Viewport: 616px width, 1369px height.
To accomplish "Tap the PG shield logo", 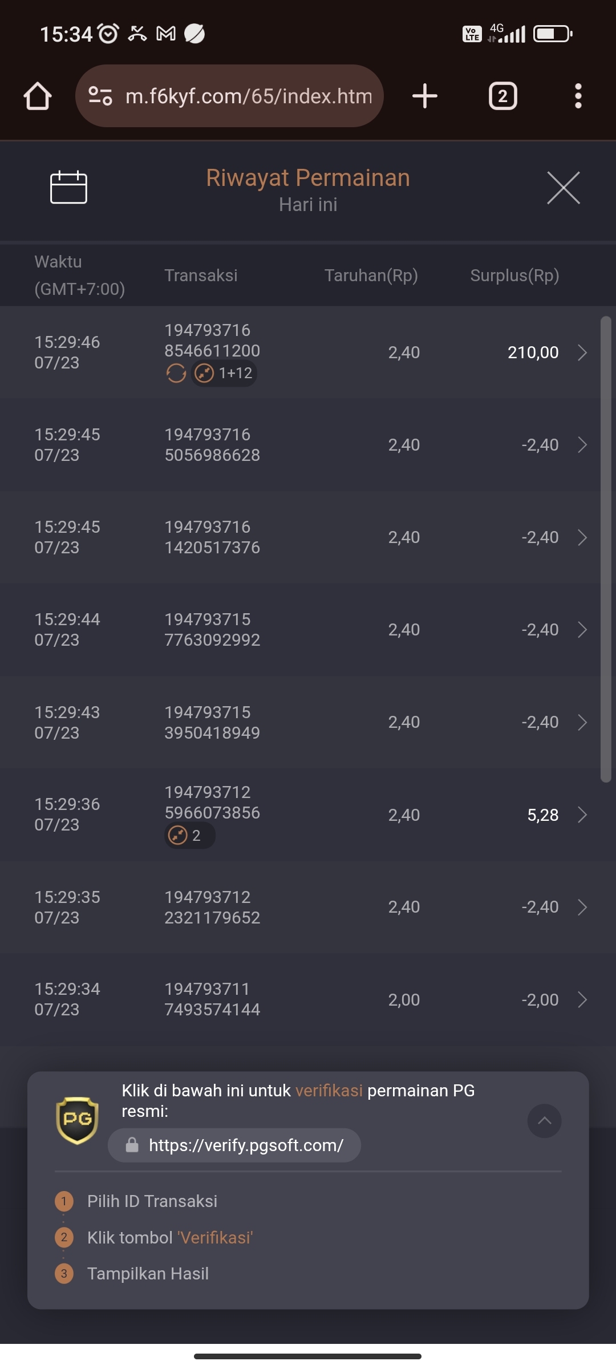I will 78,1120.
